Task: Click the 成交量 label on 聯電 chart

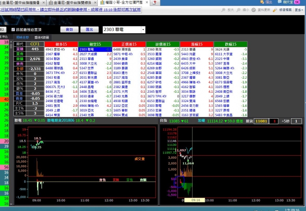Action: click(139, 159)
